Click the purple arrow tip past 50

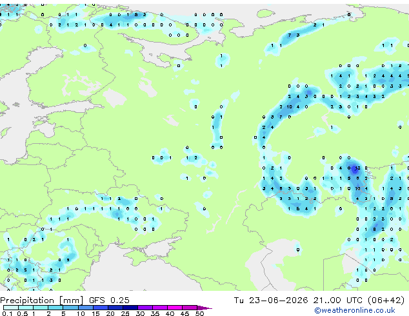204,308
